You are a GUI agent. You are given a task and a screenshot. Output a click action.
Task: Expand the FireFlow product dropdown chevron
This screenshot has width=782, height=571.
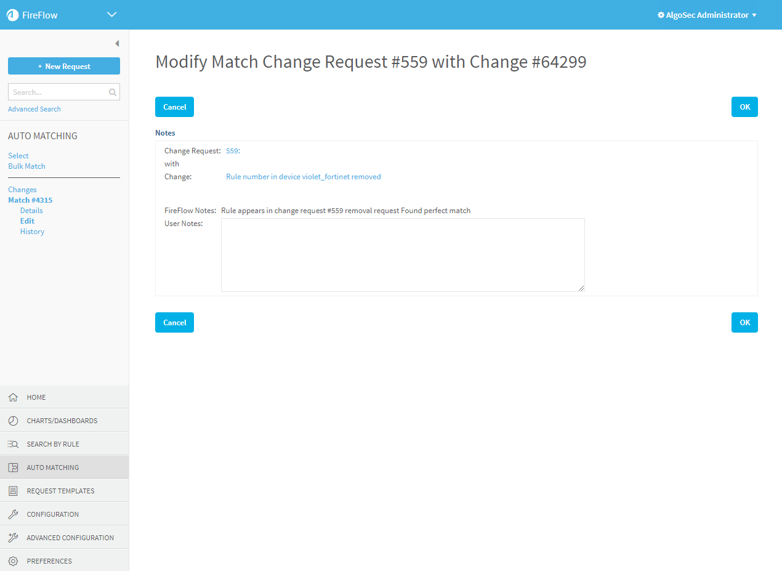tap(111, 15)
